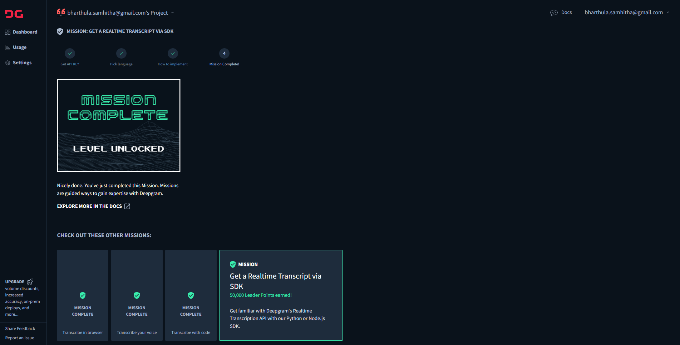Click the Nicely done completion message text
The height and width of the screenshot is (345, 680).
click(118, 189)
